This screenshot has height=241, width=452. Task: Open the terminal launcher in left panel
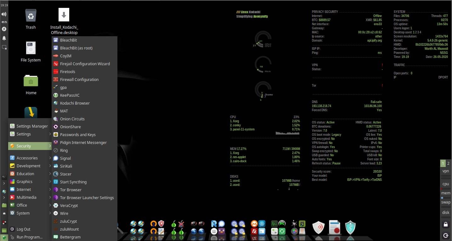tap(4, 178)
